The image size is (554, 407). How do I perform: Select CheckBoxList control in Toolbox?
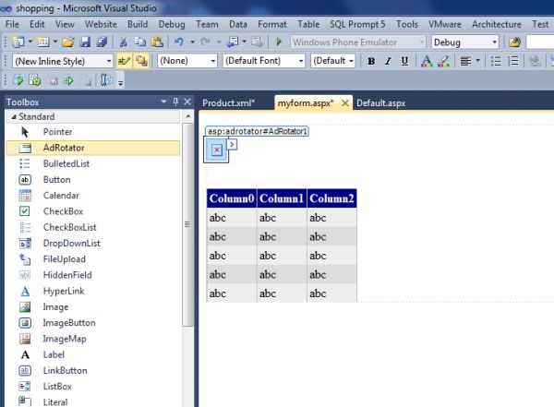[x=92, y=227]
